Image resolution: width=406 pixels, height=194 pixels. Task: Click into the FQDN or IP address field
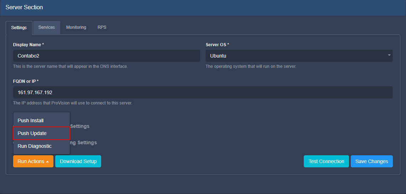[203, 92]
